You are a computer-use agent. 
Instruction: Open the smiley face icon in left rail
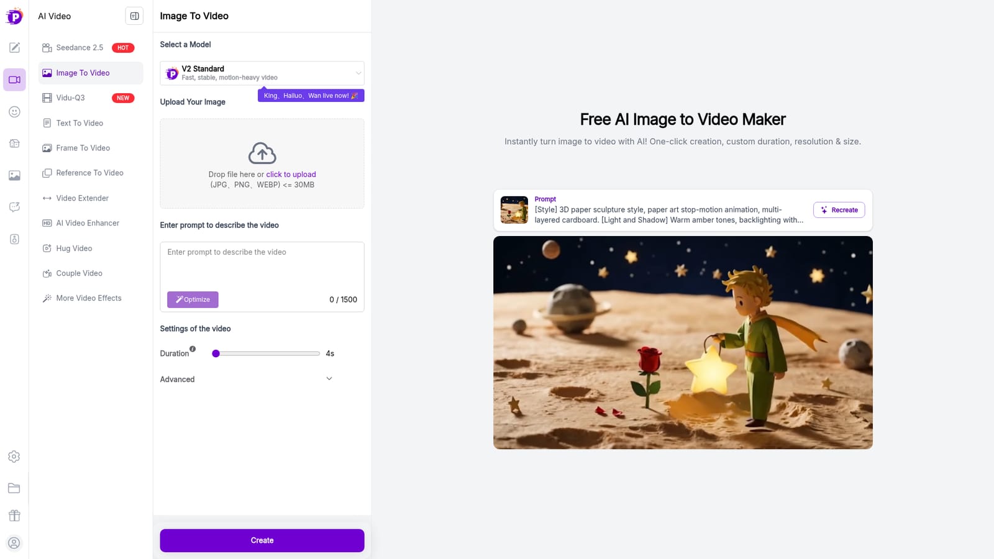[x=14, y=112]
